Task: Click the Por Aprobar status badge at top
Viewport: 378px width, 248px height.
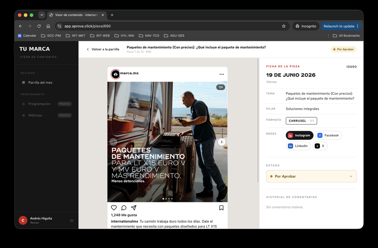Action: point(343,49)
